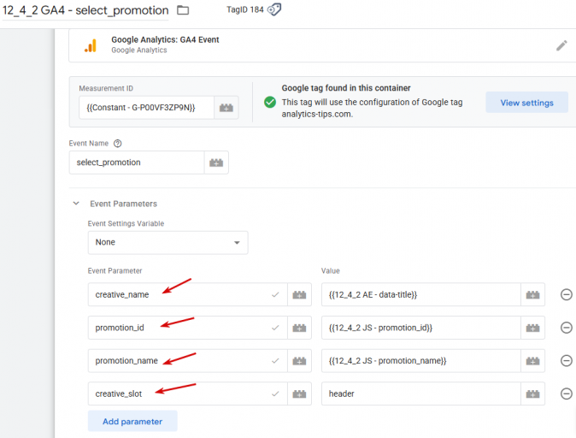
Task: Delete the creative_slot parameter row
Action: tap(566, 394)
